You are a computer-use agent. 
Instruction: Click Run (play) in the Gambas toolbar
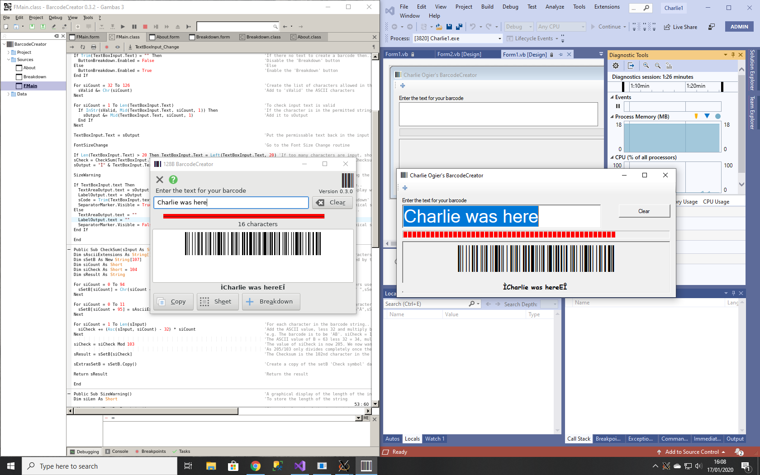[123, 27]
